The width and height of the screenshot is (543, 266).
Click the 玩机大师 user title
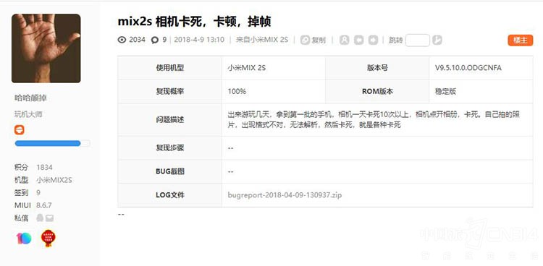[28, 114]
